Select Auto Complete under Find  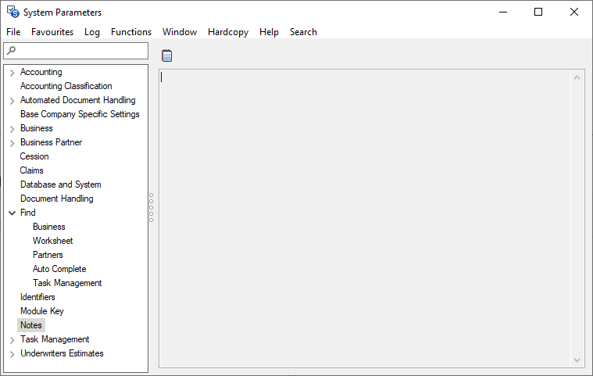(x=59, y=269)
